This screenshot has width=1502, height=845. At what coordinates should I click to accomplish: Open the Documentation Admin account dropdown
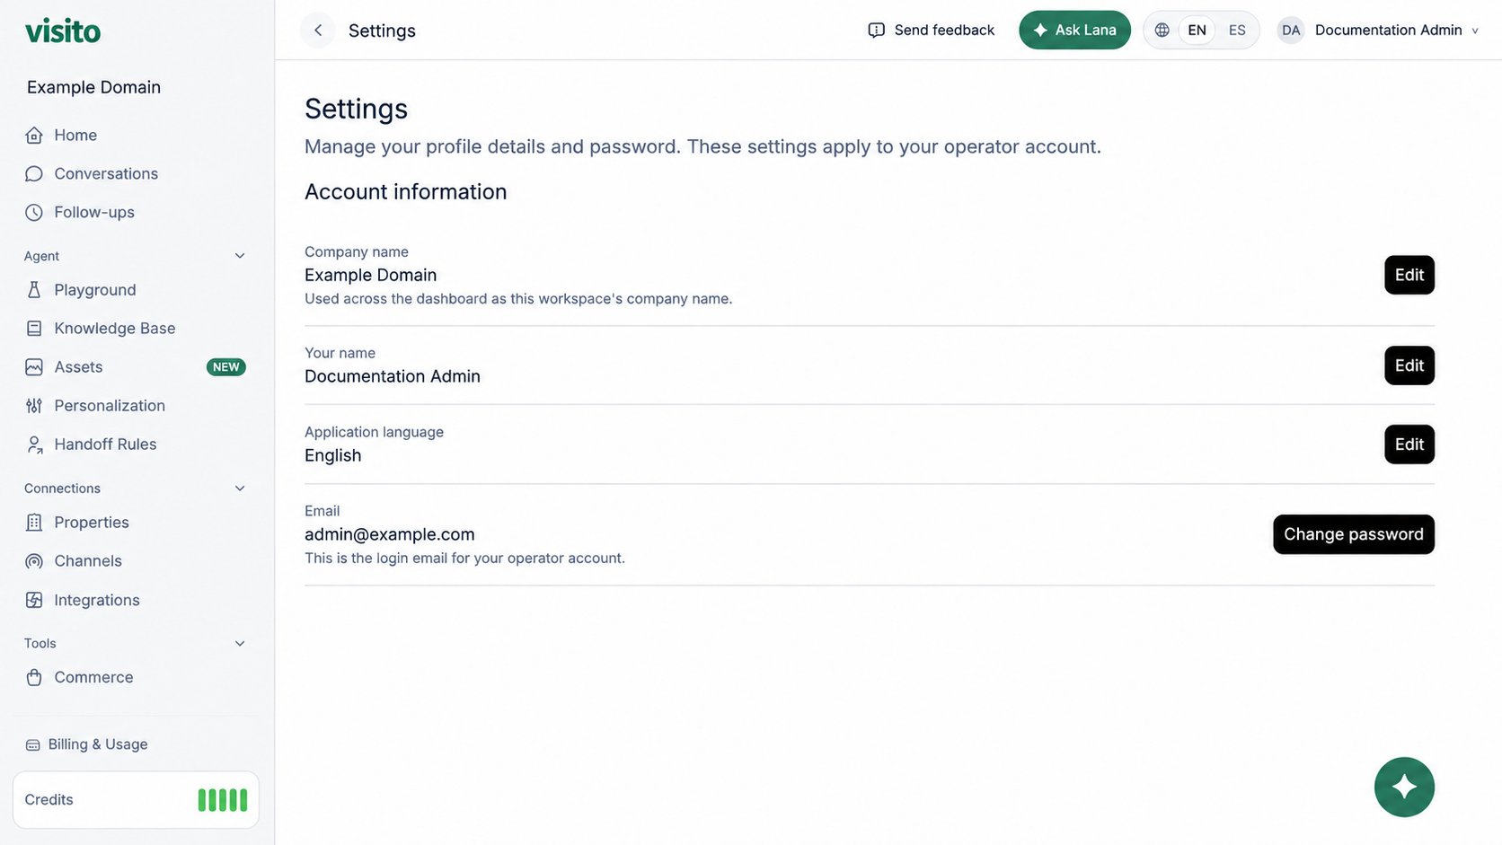(1379, 31)
